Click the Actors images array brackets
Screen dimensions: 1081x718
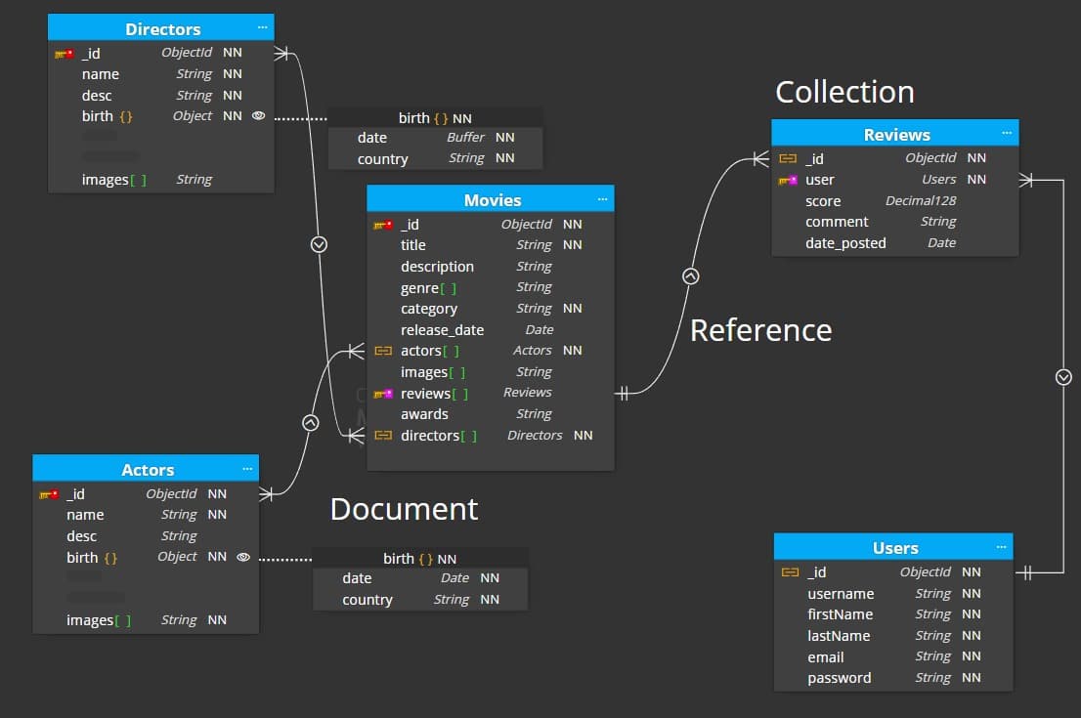tap(123, 621)
